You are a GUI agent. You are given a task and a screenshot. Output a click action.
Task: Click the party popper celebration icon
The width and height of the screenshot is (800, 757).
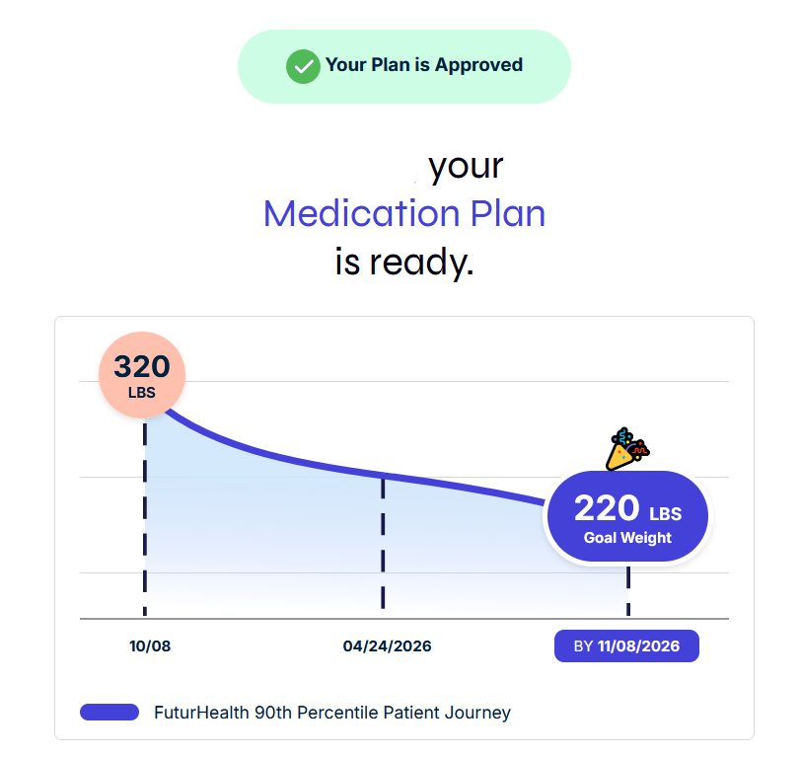tap(626, 449)
